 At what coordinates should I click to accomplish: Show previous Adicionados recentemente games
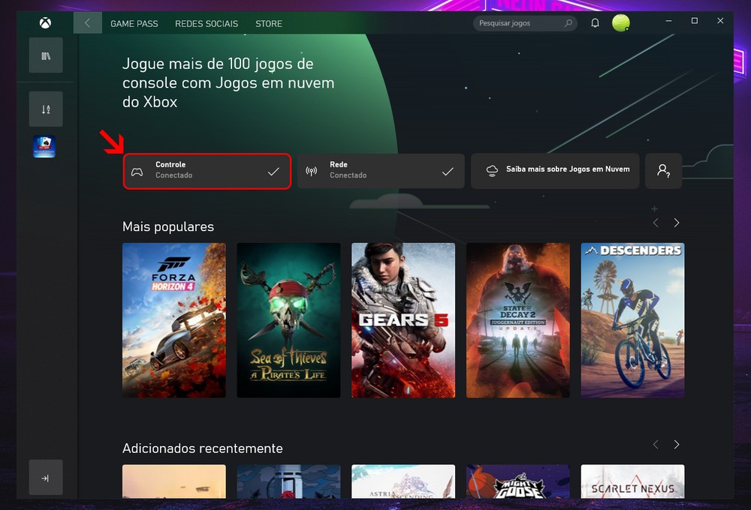pyautogui.click(x=656, y=445)
